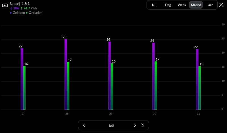Click the juli month label
This screenshot has height=133, width=227.
[111, 125]
